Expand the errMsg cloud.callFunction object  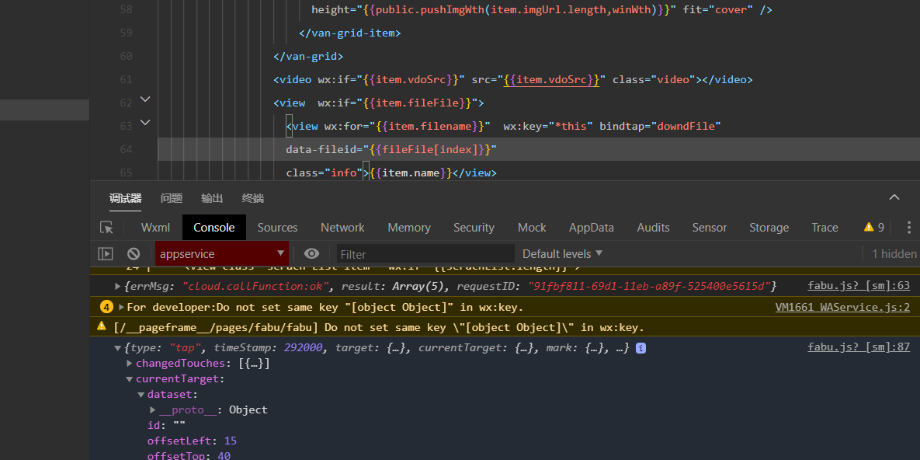click(118, 286)
